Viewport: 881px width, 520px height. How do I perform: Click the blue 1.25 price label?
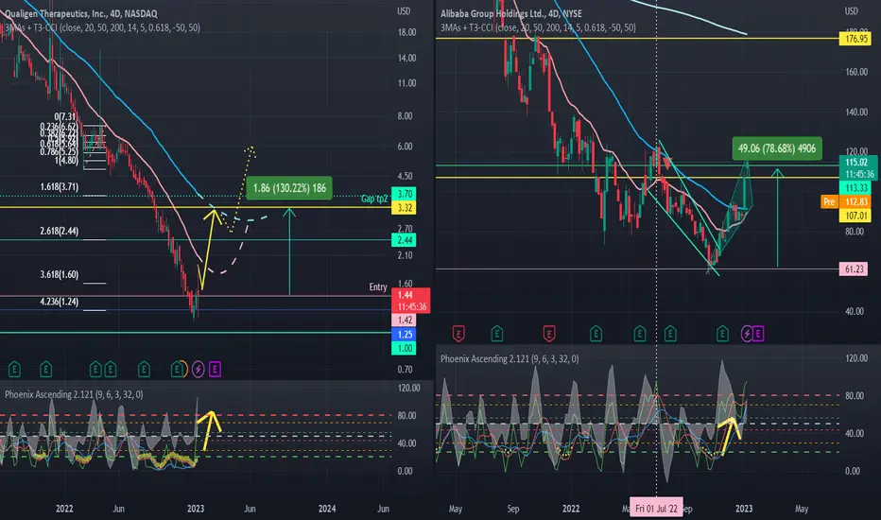(x=404, y=335)
